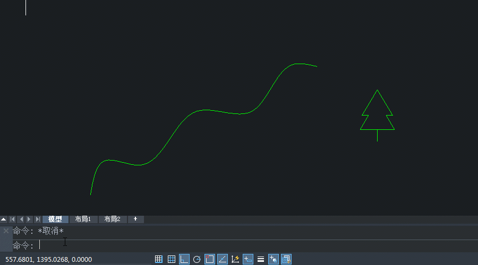Screen dimensions: 478x265
Task: Click the object snap icon
Action: click(x=210, y=259)
